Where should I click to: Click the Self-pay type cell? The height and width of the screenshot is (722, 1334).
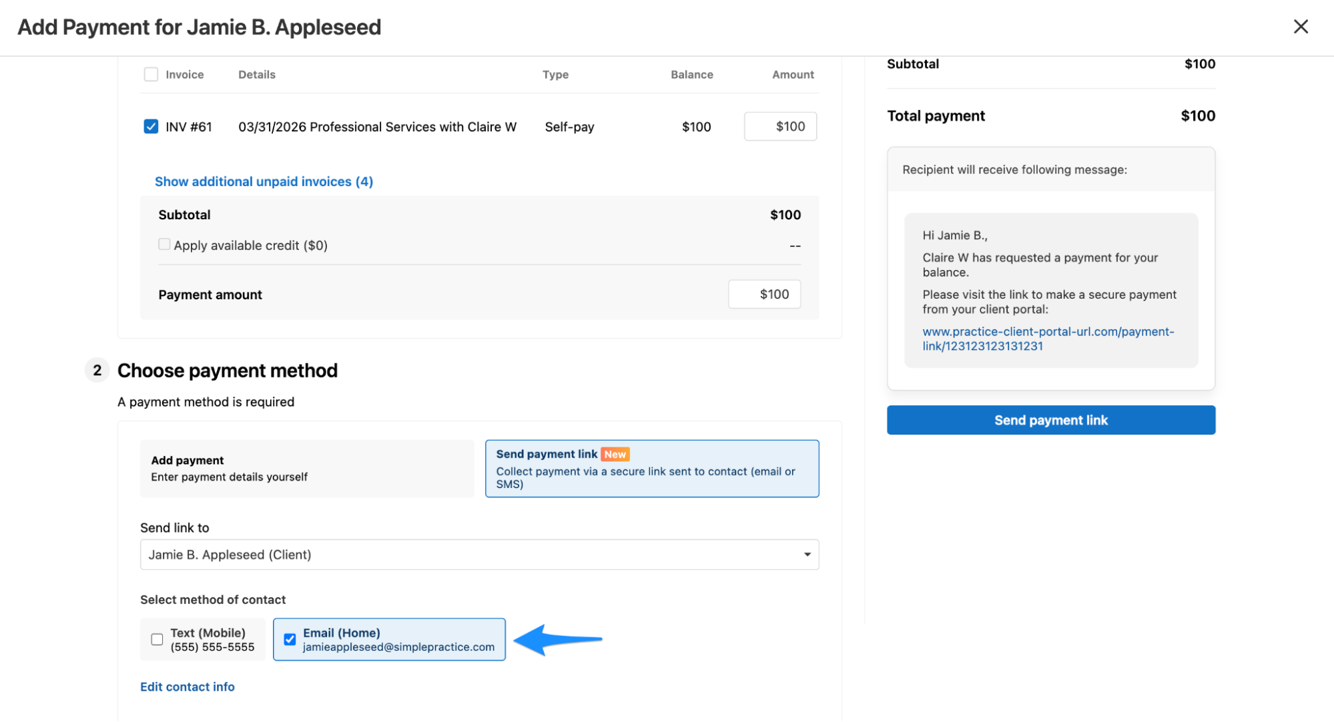[569, 127]
